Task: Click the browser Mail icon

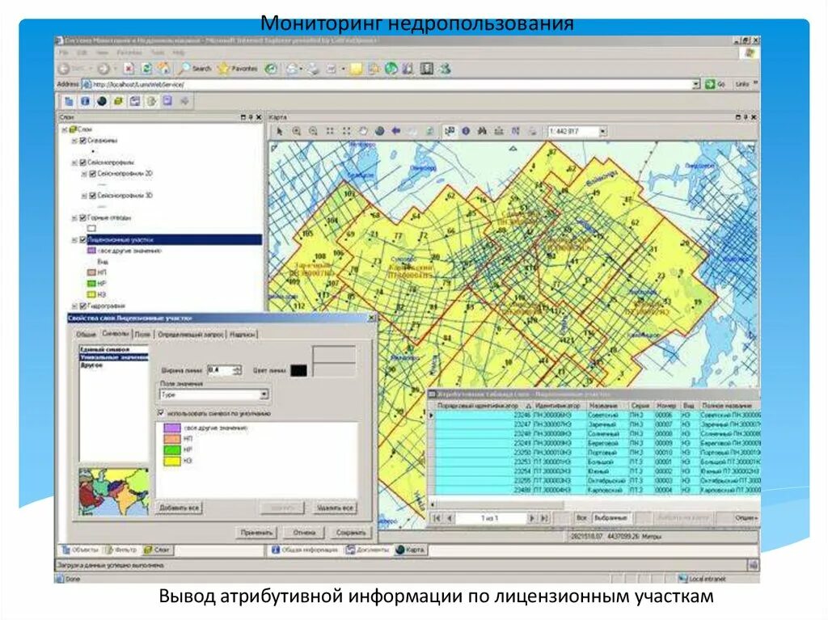Action: 291,69
